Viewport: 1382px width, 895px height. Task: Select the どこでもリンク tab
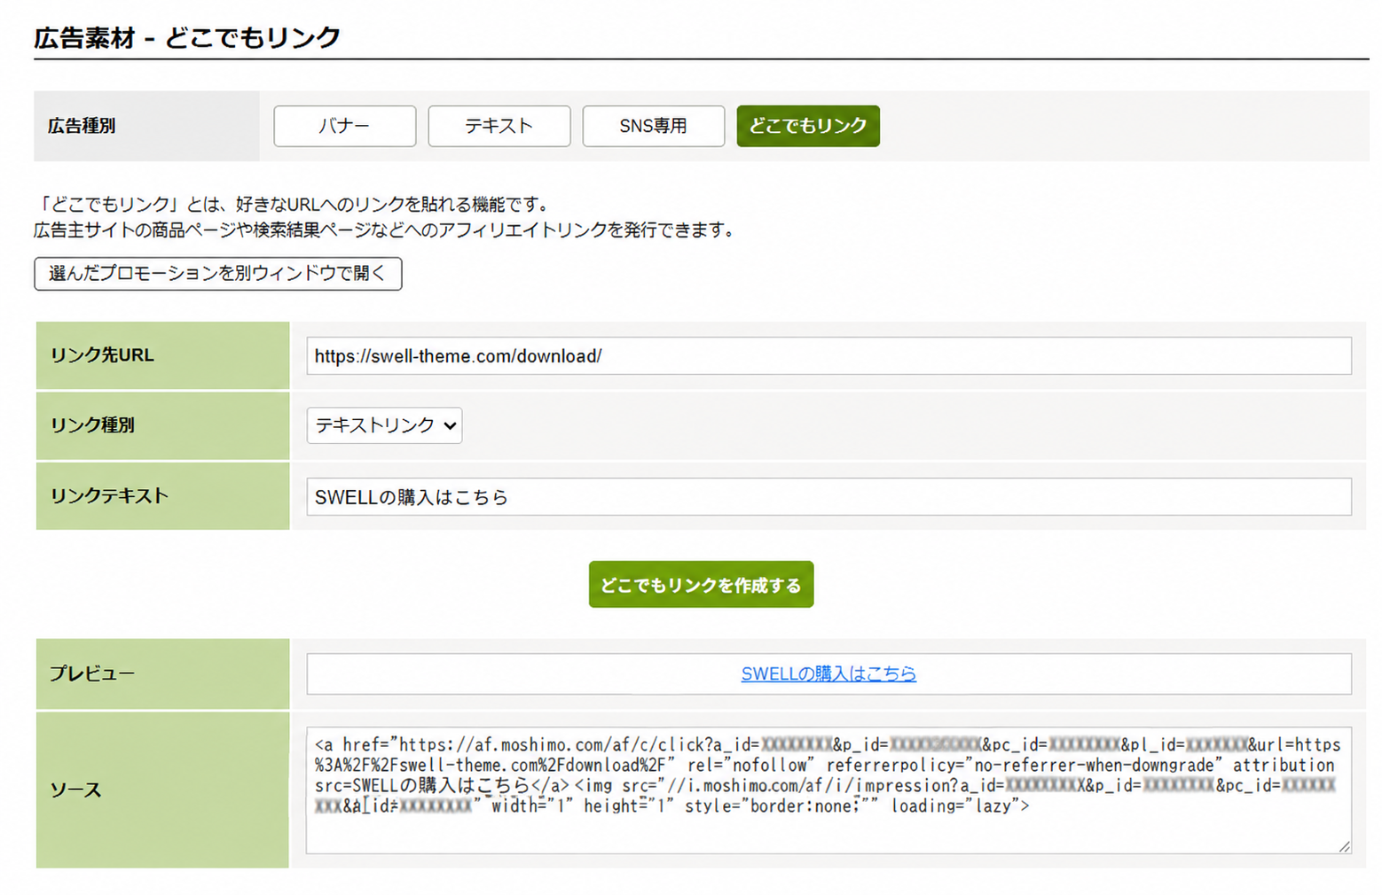[808, 126]
